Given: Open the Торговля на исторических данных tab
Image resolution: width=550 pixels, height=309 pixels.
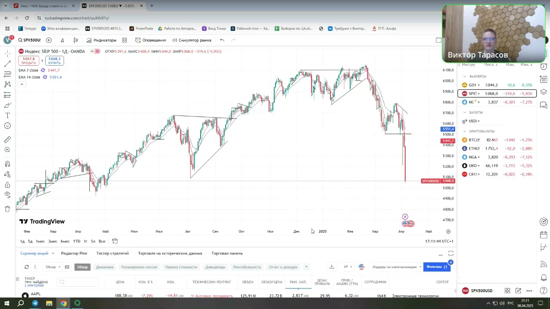Looking at the screenshot, I should 170,253.
